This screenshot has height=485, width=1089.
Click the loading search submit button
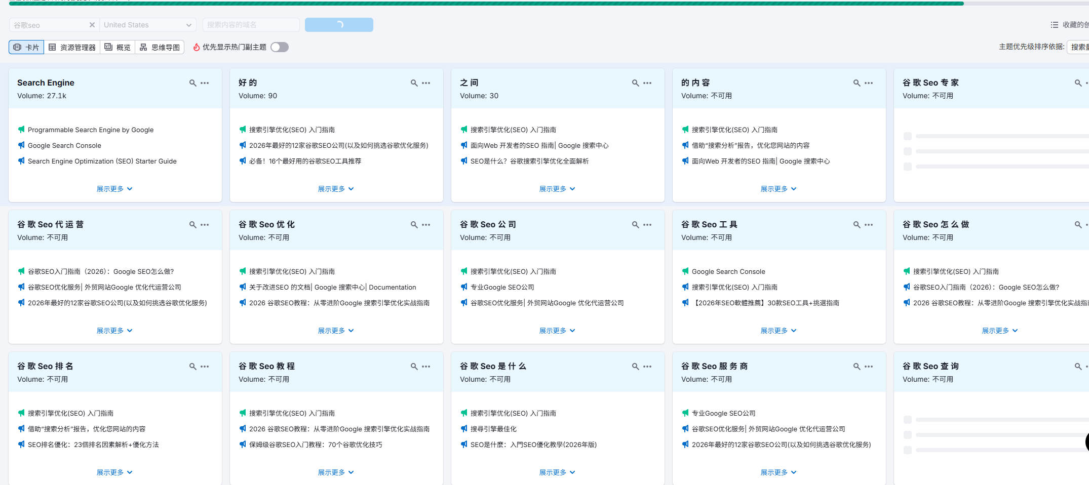(339, 25)
